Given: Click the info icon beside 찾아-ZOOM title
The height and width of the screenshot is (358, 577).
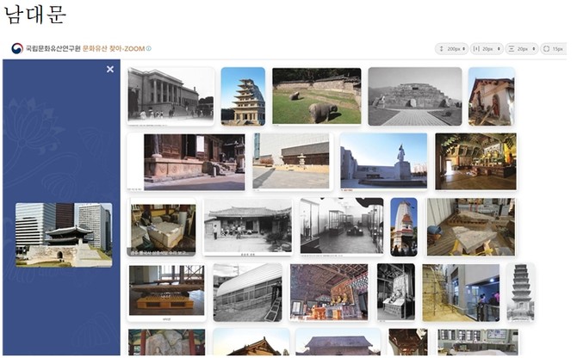Looking at the screenshot, I should tap(148, 49).
